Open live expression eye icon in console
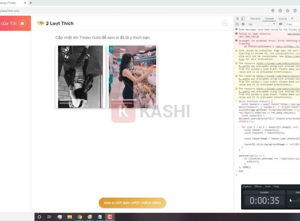The image size is (300, 221). click(280, 24)
